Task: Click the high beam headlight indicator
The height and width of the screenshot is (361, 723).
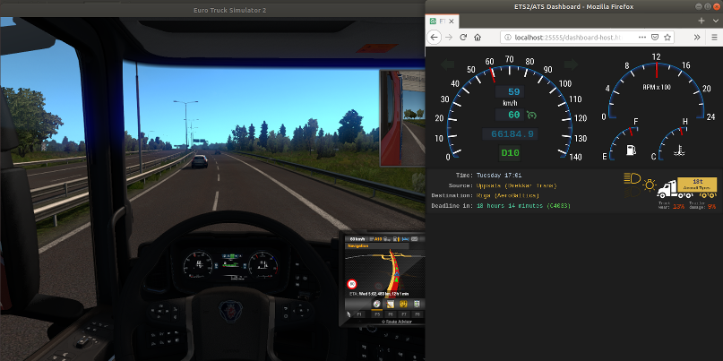Action: 632,178
